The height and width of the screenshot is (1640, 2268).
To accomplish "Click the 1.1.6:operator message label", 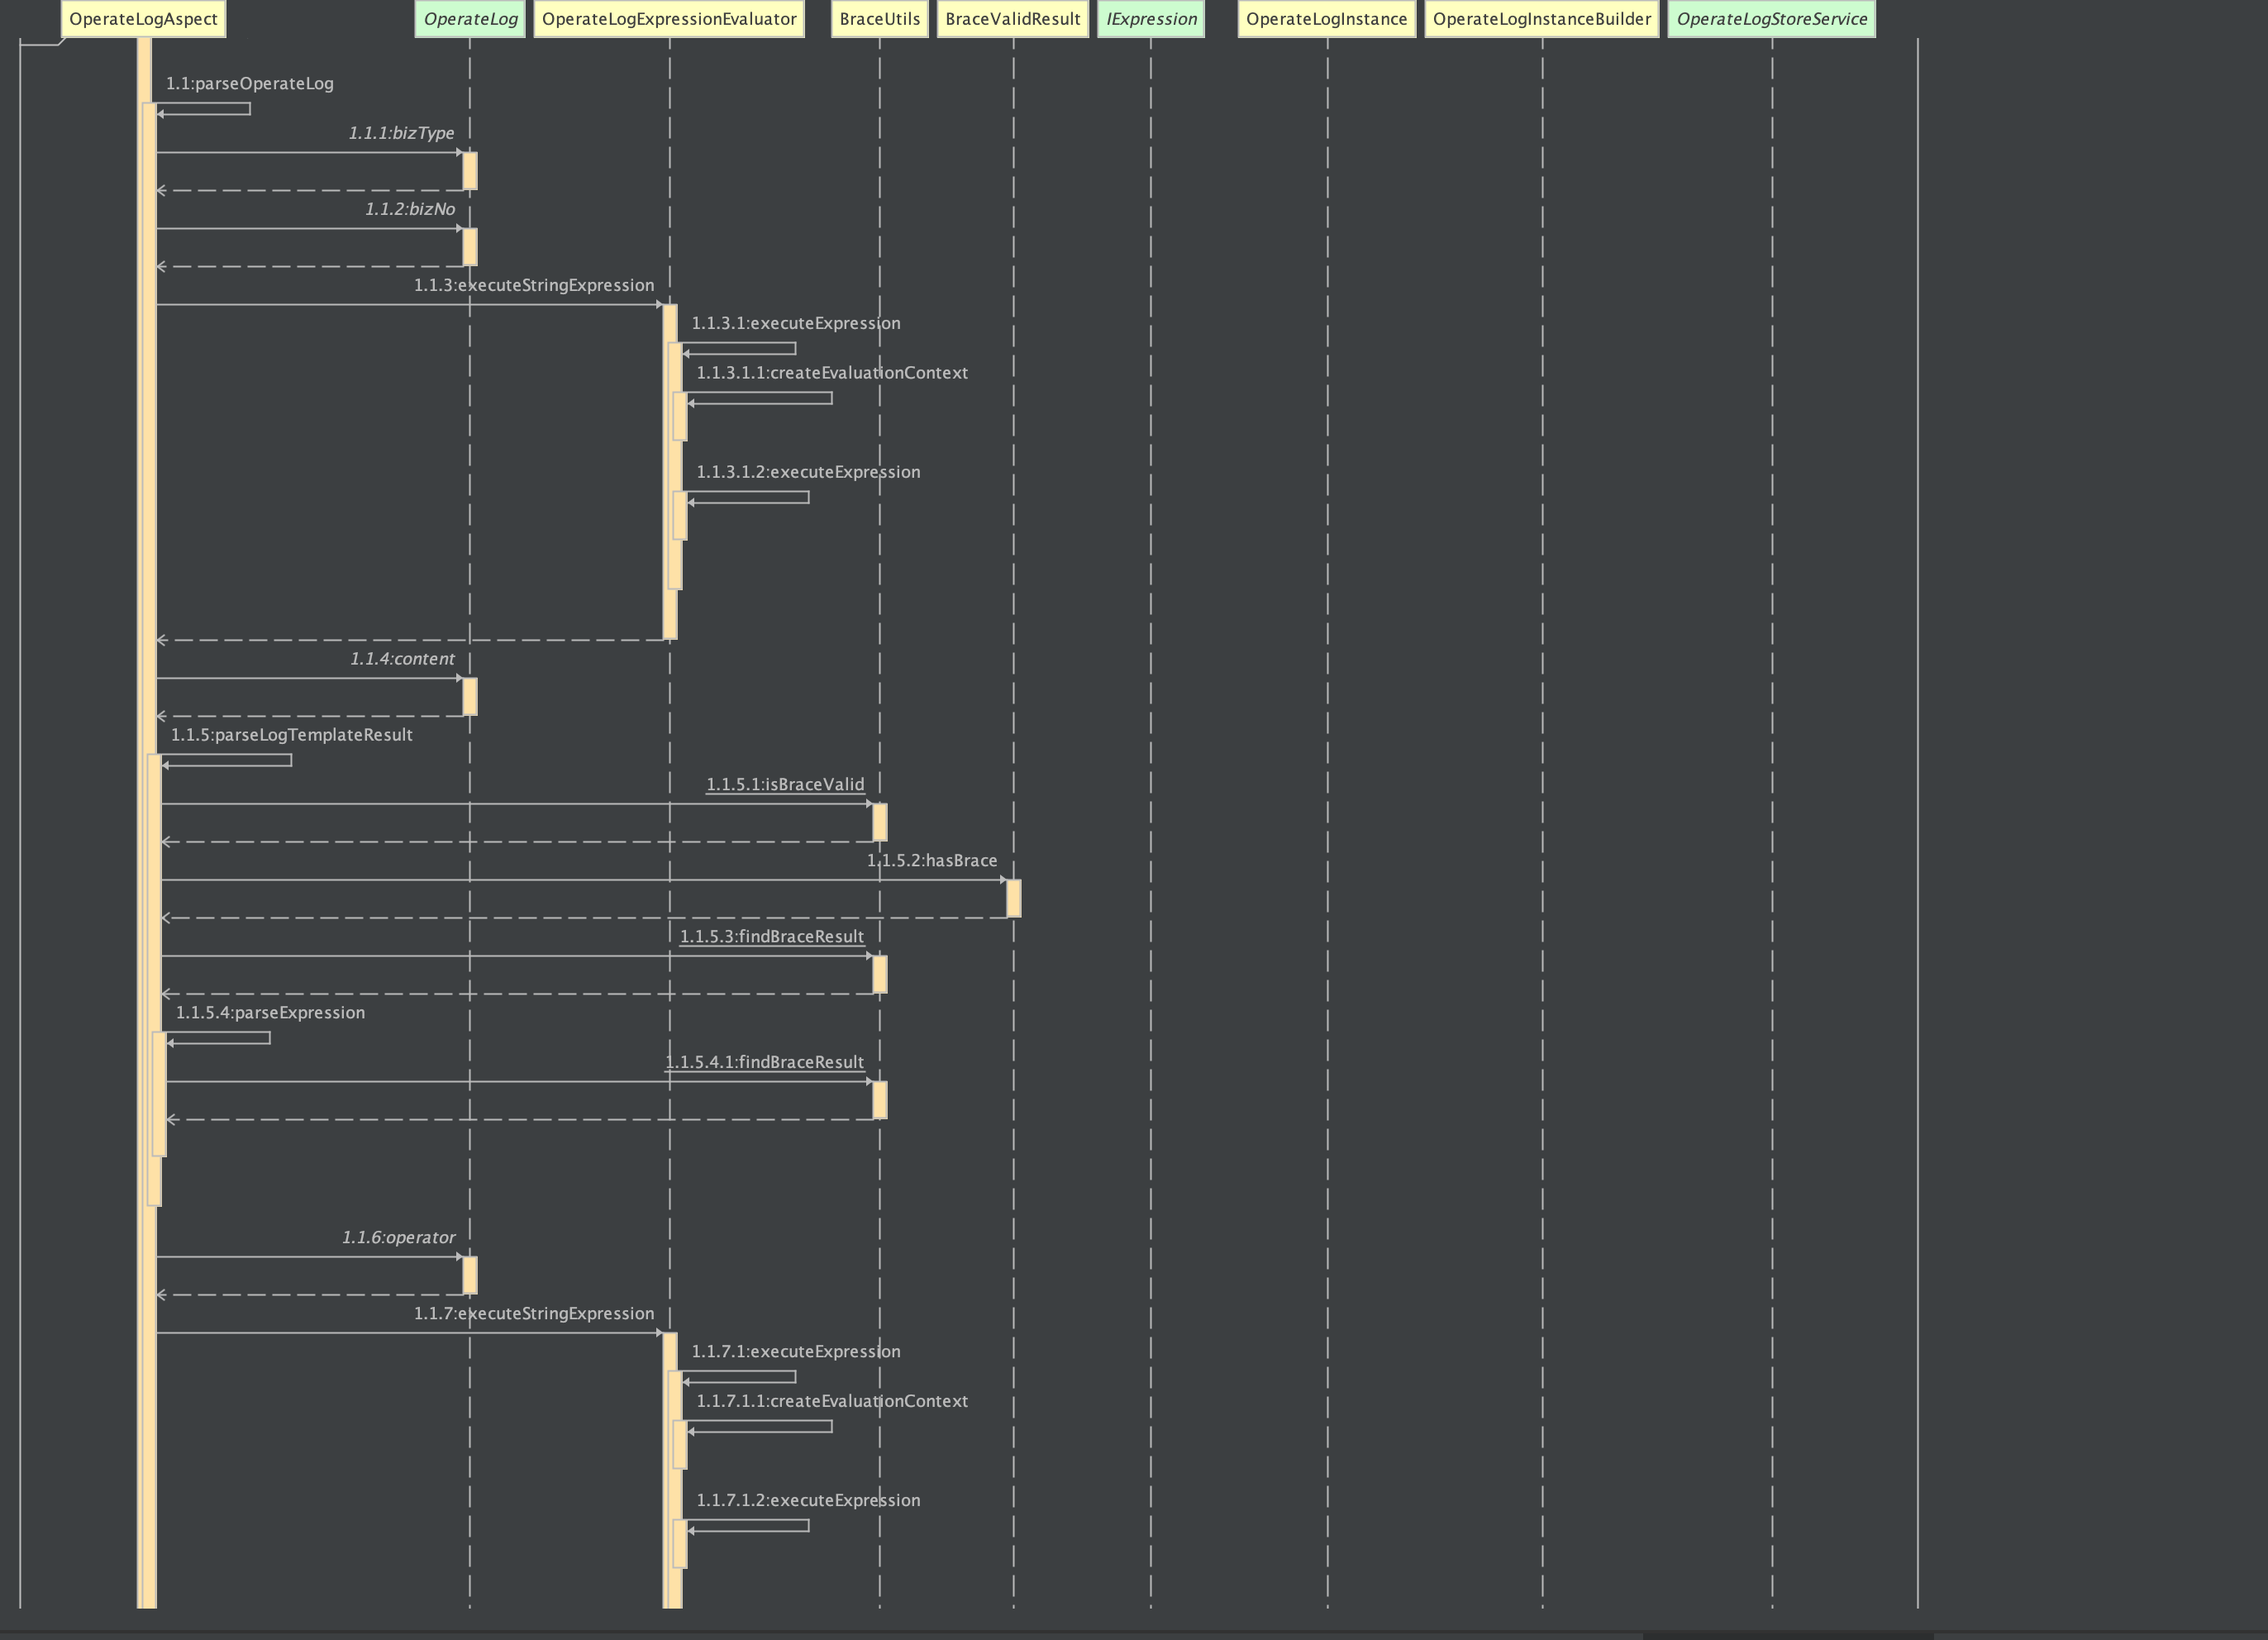I will click(x=398, y=1237).
